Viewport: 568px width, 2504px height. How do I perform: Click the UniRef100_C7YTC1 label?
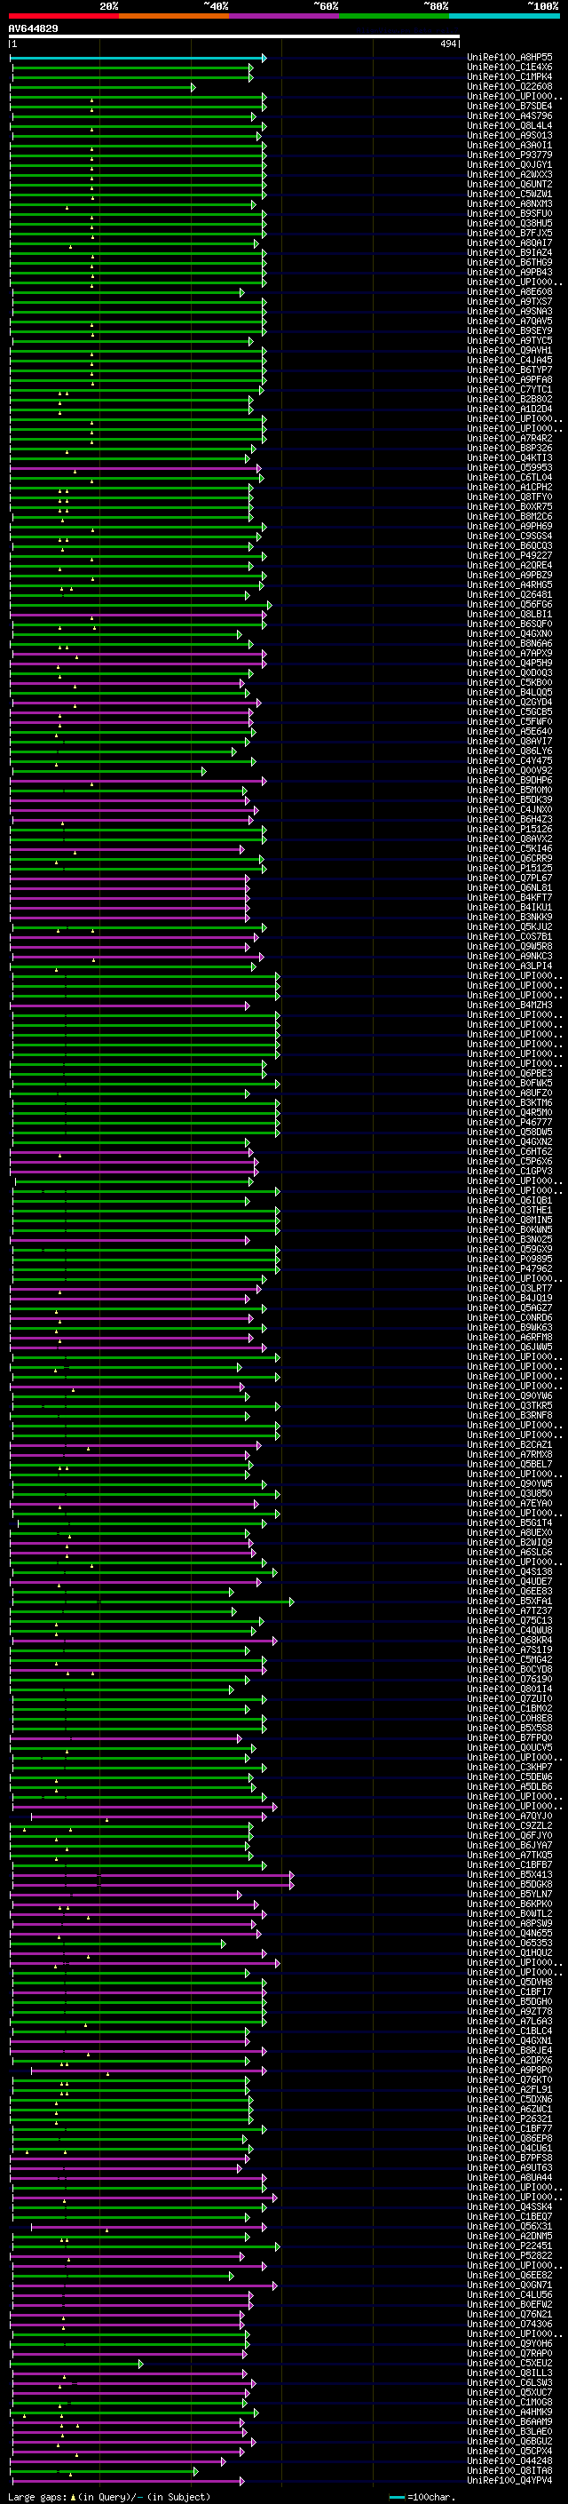(509, 390)
